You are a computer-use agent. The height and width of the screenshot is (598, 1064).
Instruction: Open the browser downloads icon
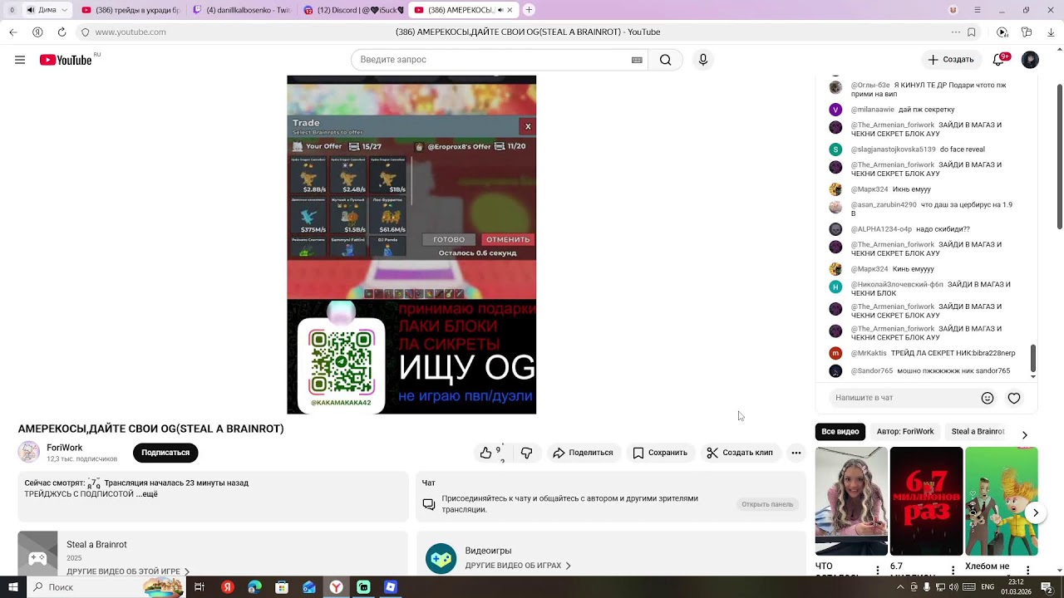[1050, 32]
